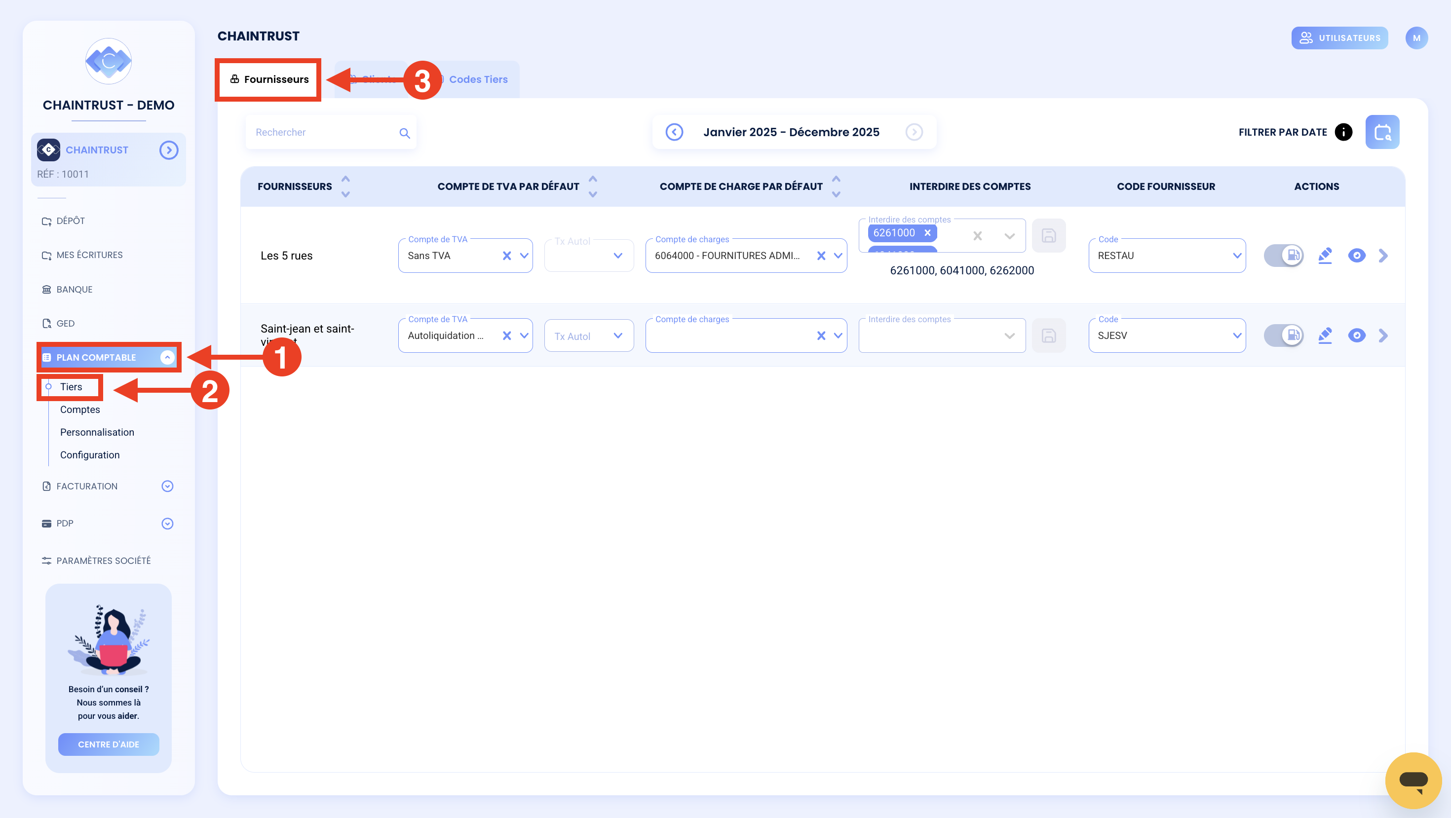The height and width of the screenshot is (818, 1451).
Task: Open Personnalisation submenu item
Action: click(x=97, y=432)
